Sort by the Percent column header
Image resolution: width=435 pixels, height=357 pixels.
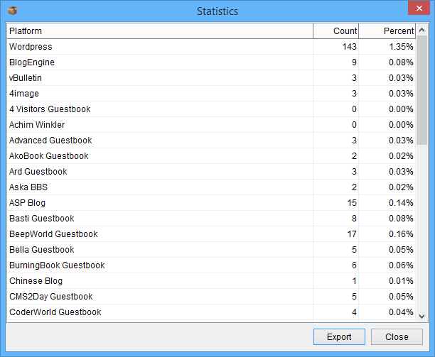(388, 31)
